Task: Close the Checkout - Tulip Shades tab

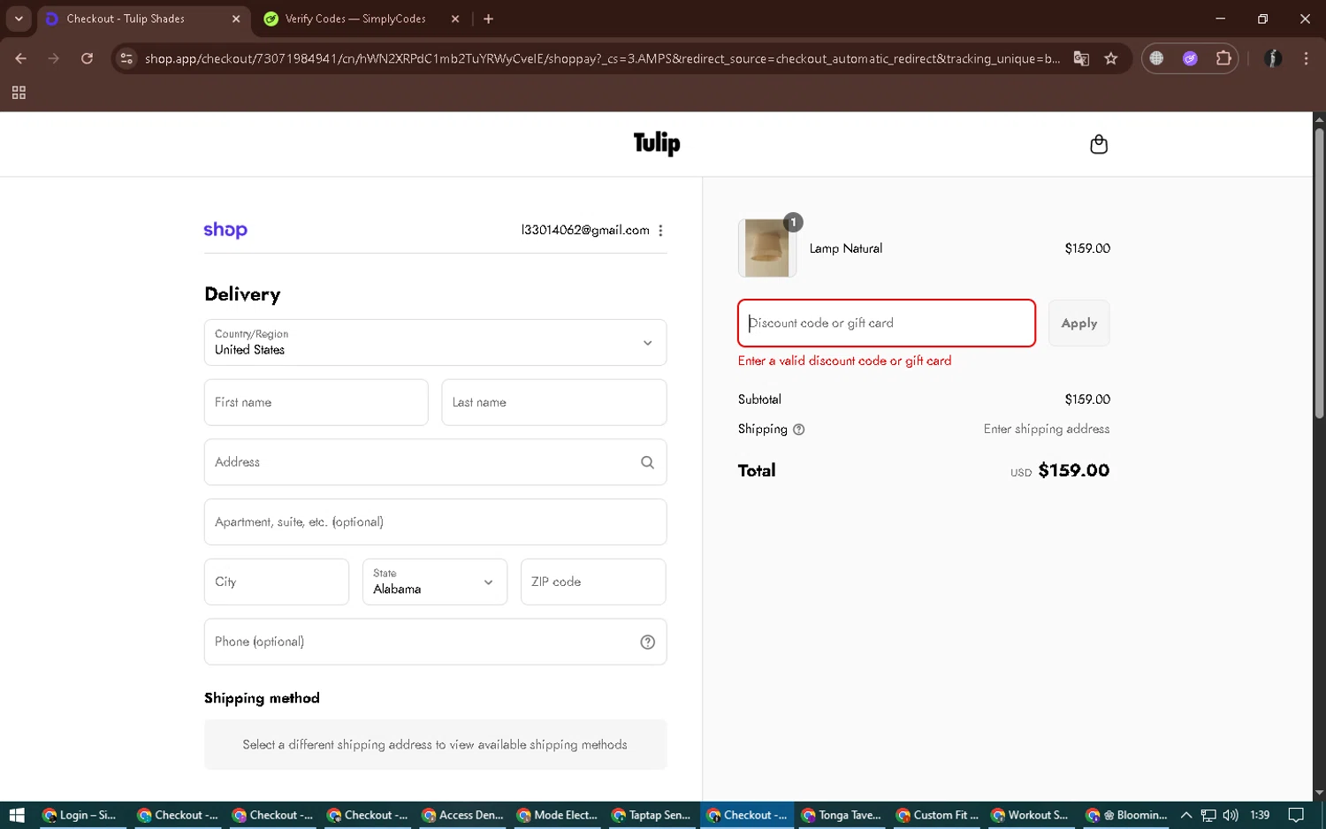Action: 236,19
